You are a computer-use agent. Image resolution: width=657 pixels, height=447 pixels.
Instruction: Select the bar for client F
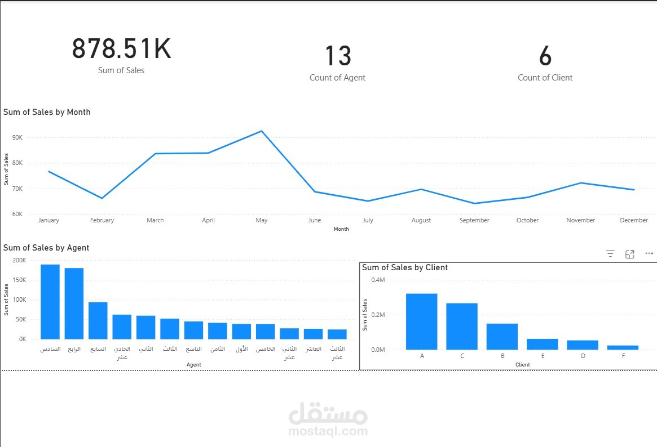click(623, 347)
